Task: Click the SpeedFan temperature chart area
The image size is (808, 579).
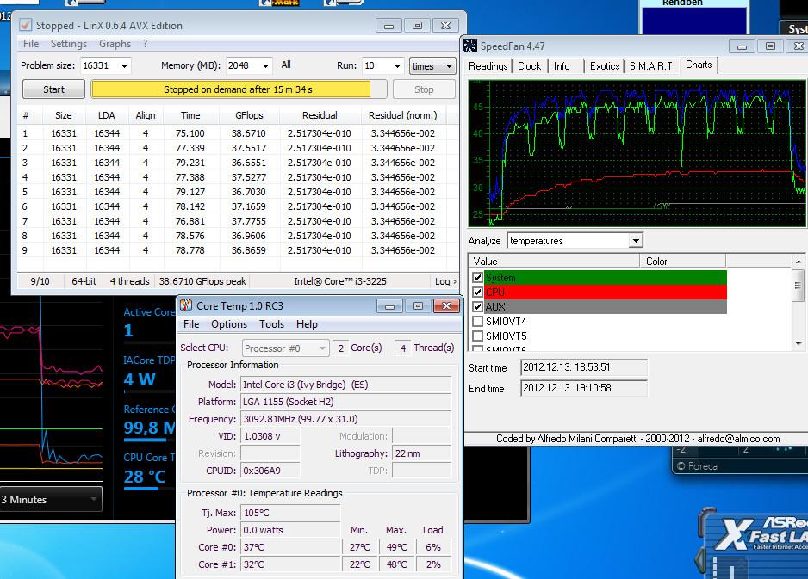Action: click(637, 153)
